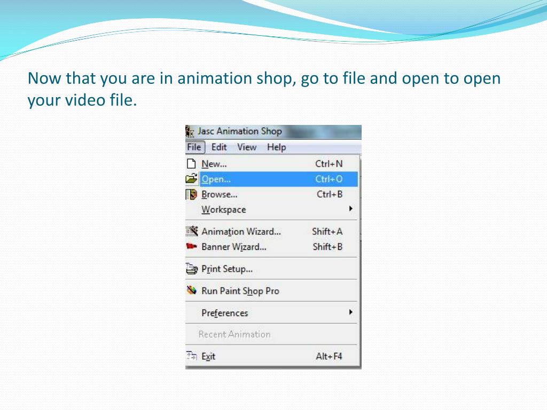Open the View menu
Viewport: 547px width, 410px height.
point(247,147)
